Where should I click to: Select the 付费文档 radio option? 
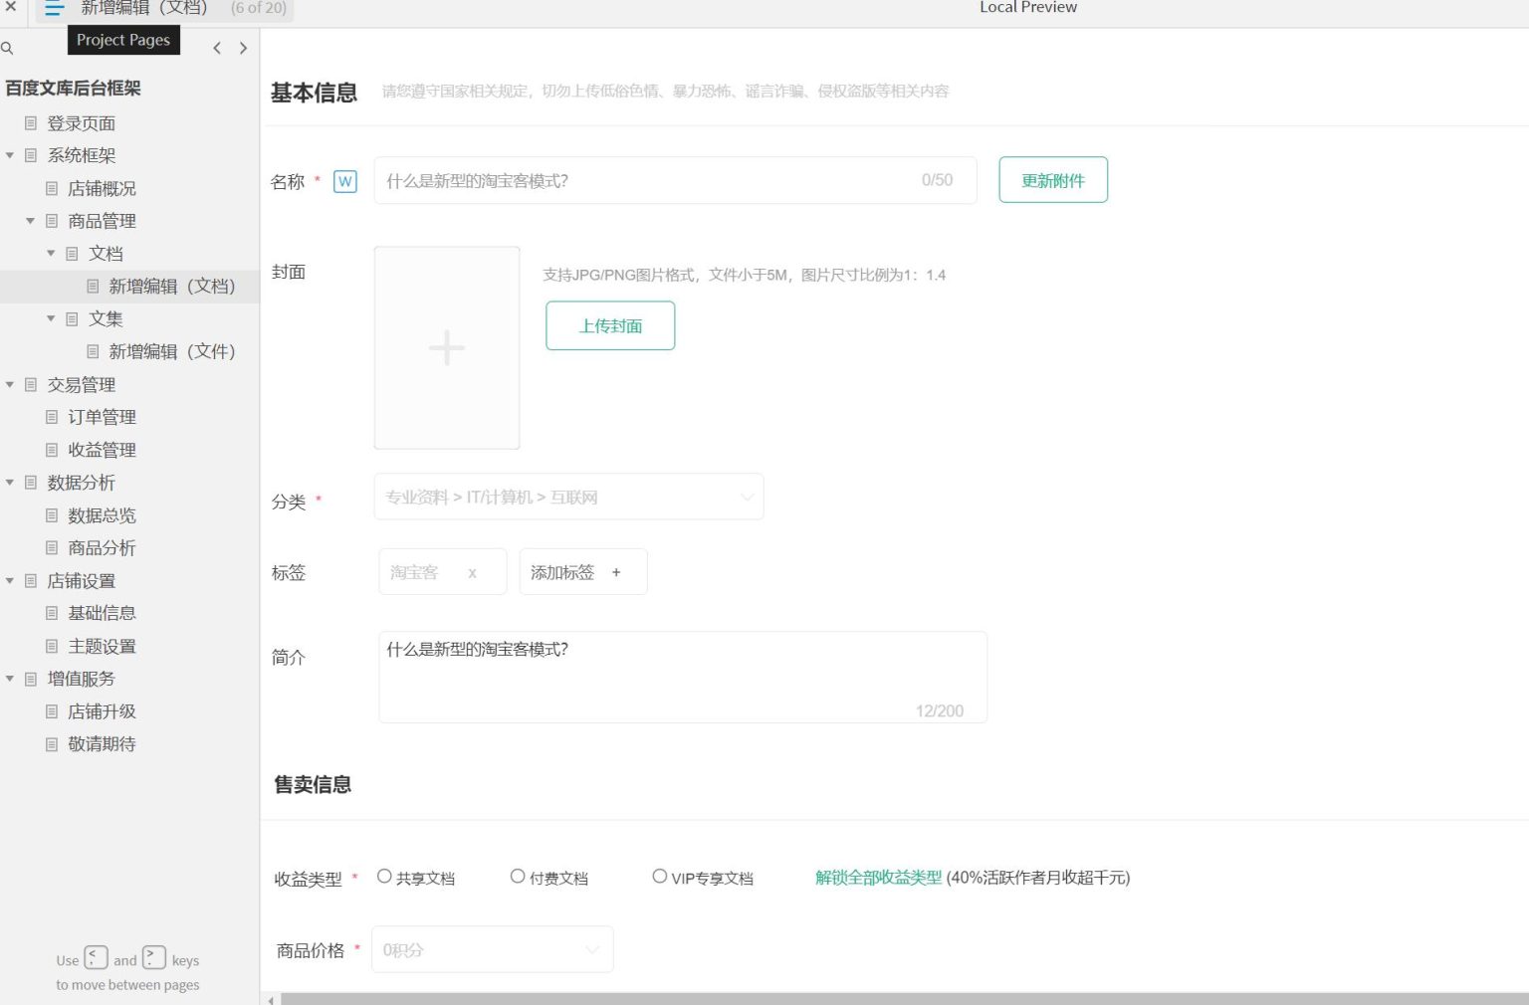coord(518,877)
